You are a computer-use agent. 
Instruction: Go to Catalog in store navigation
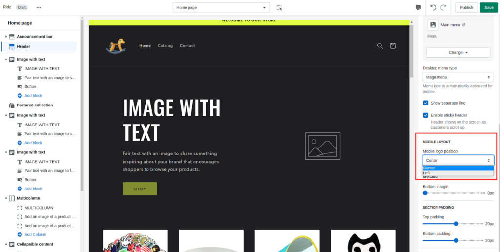pyautogui.click(x=165, y=46)
